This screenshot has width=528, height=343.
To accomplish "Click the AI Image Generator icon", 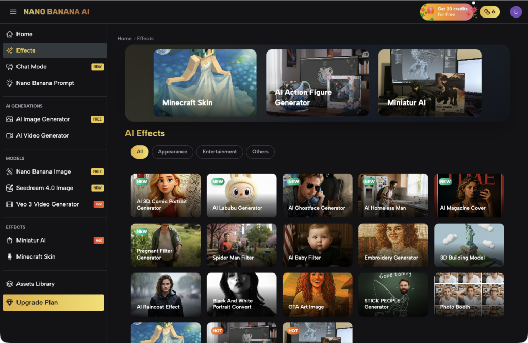I will click(10, 119).
